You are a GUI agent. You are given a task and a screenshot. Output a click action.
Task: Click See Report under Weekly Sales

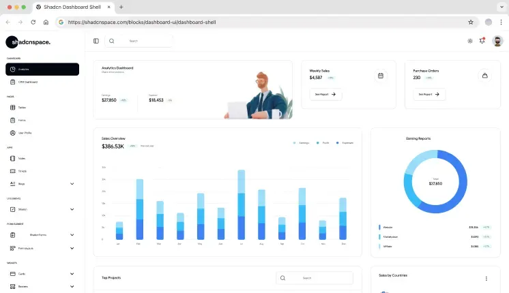pyautogui.click(x=325, y=95)
